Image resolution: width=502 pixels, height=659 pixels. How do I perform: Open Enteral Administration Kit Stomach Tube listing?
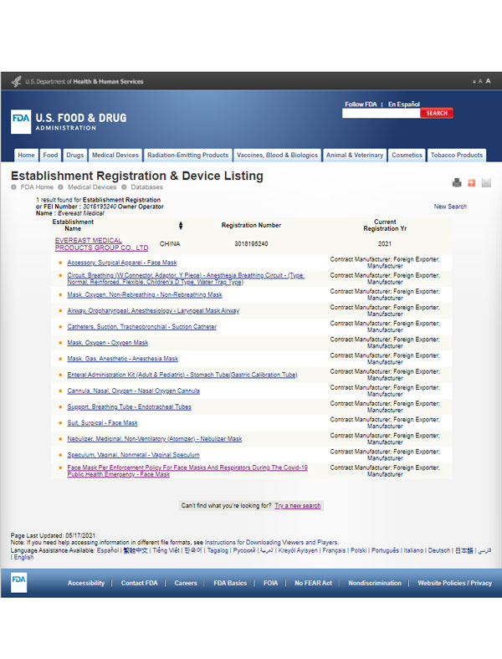182,375
